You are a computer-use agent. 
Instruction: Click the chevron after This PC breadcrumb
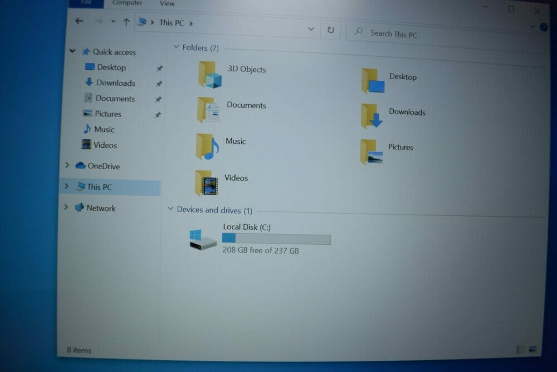pos(191,23)
